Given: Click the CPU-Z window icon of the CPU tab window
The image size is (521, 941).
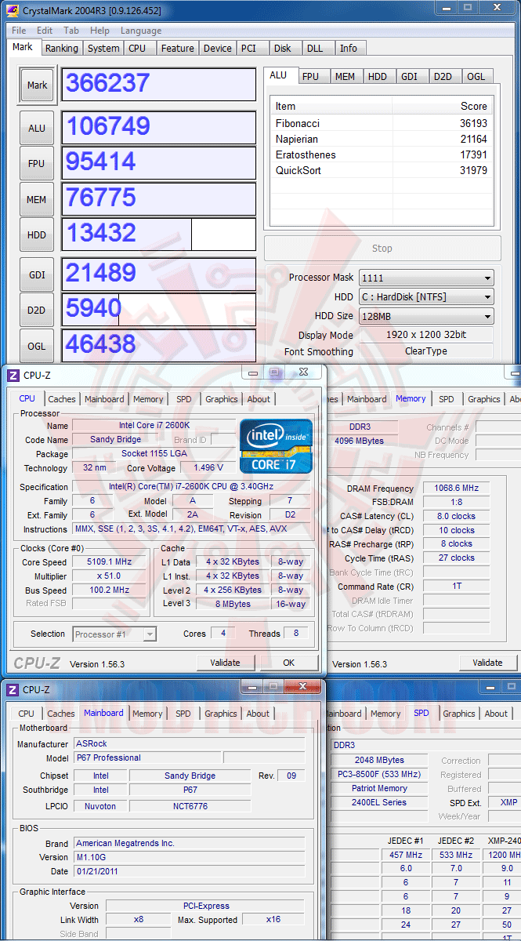Looking at the screenshot, I should click(13, 376).
